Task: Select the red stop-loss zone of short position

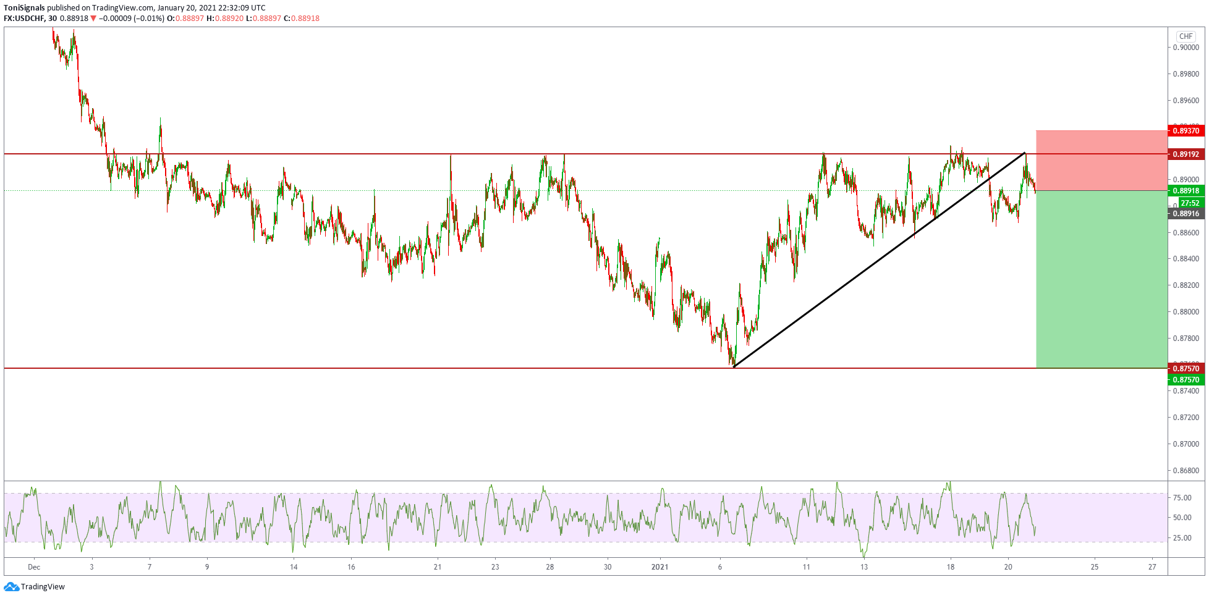Action: click(x=1101, y=160)
